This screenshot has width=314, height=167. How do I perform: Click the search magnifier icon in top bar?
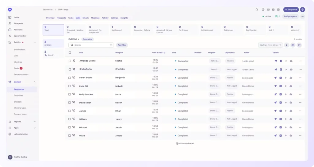257,9
